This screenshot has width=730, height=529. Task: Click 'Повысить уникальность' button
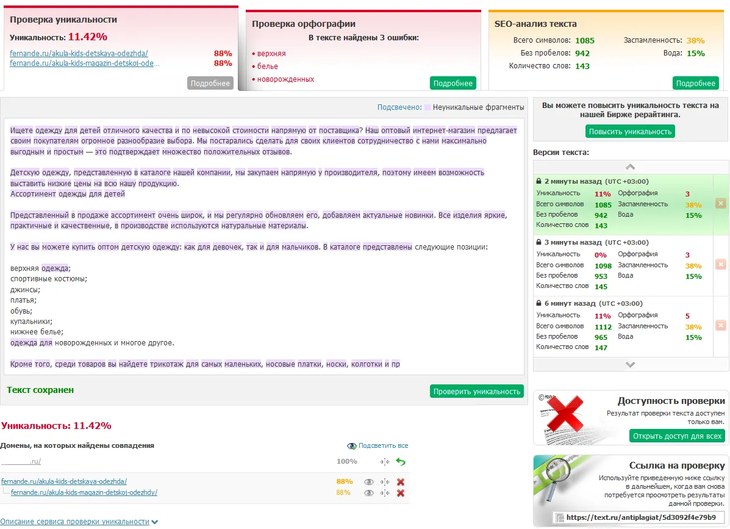(x=631, y=132)
